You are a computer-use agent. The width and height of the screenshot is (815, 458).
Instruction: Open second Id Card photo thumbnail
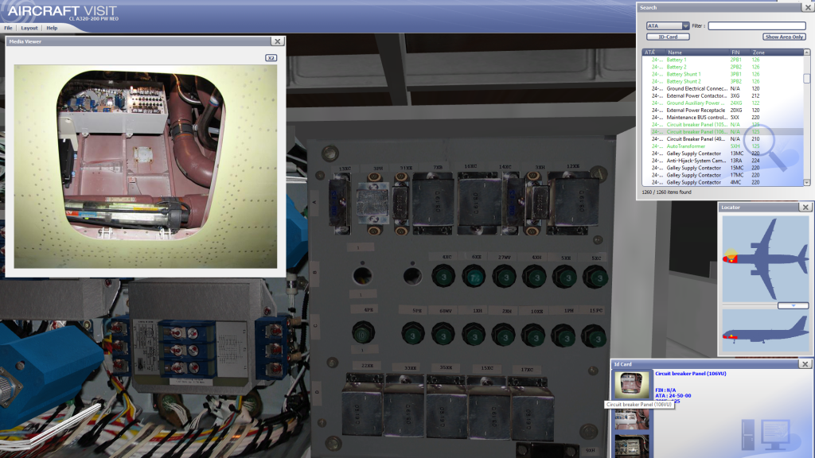632,420
